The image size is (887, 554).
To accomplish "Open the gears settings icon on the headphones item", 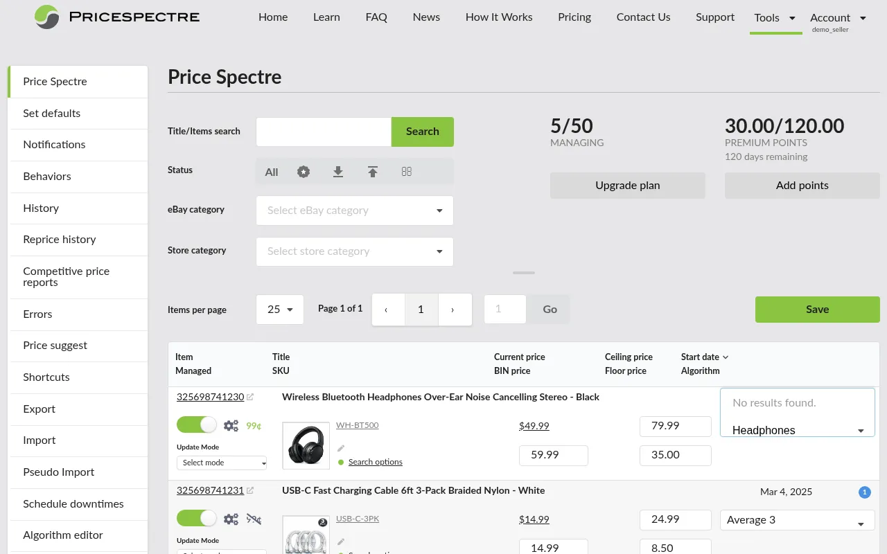I will coord(231,425).
